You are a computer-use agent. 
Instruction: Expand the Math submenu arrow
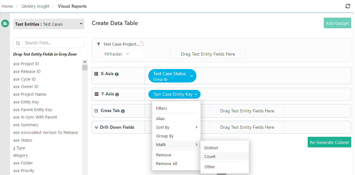196,144
